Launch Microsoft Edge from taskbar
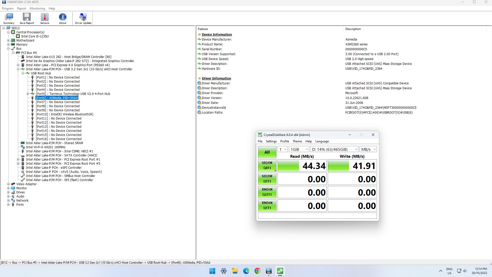 246,271
